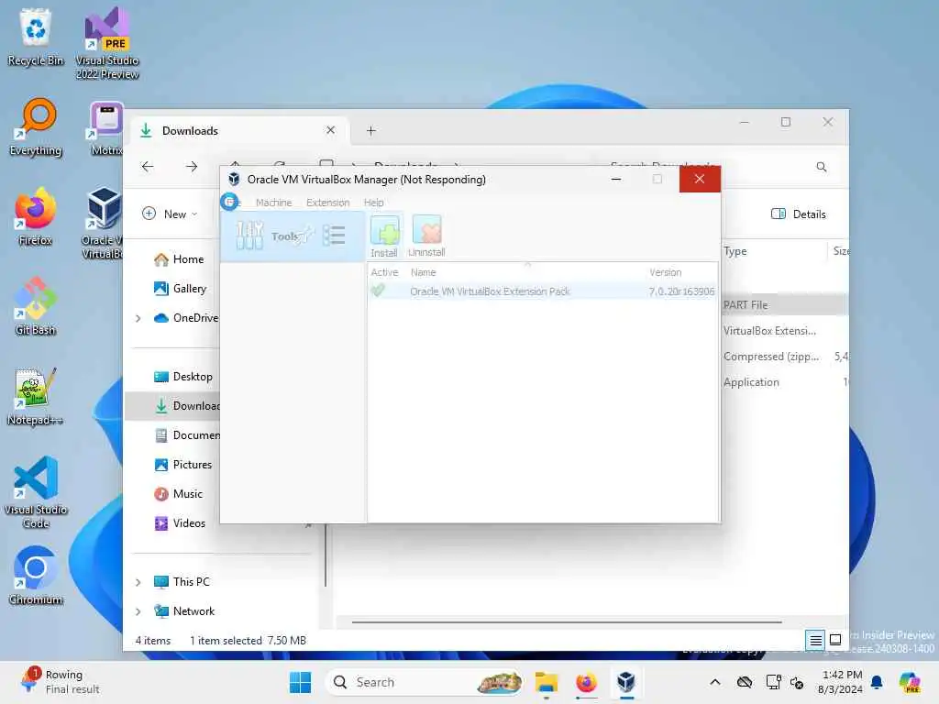The width and height of the screenshot is (939, 704).
Task: Open Documents in the navigation pane
Action: [x=187, y=435]
